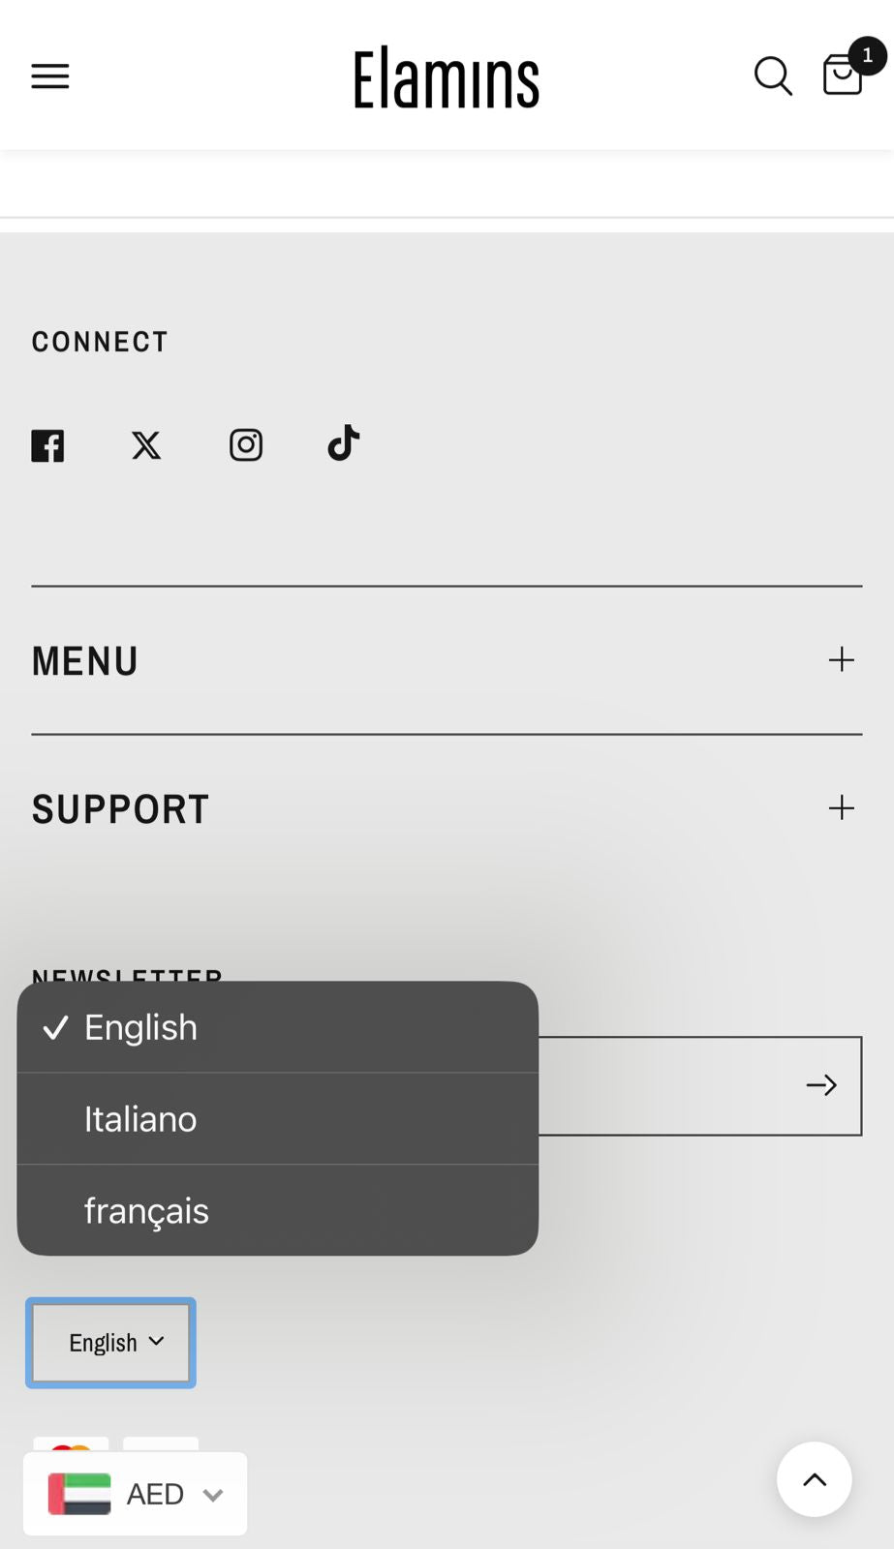Open the TikTok profile

(x=344, y=443)
